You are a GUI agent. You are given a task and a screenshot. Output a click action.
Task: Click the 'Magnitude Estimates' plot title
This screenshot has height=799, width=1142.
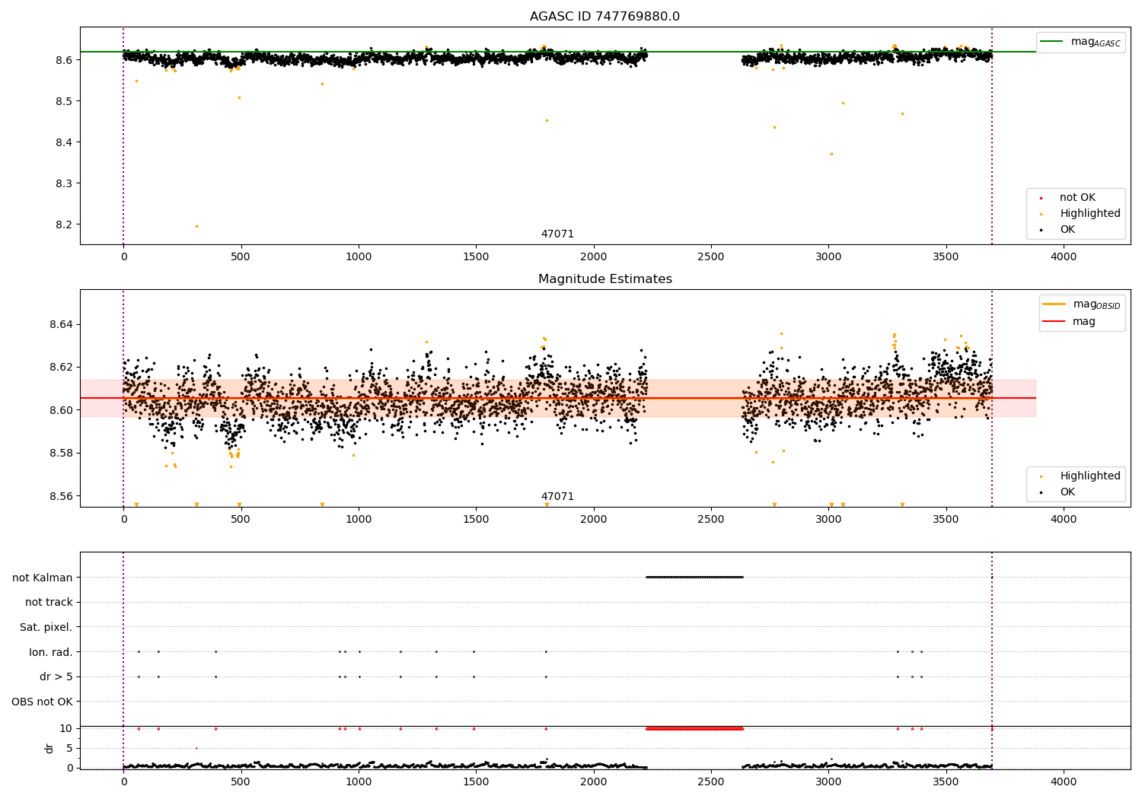tap(604, 279)
